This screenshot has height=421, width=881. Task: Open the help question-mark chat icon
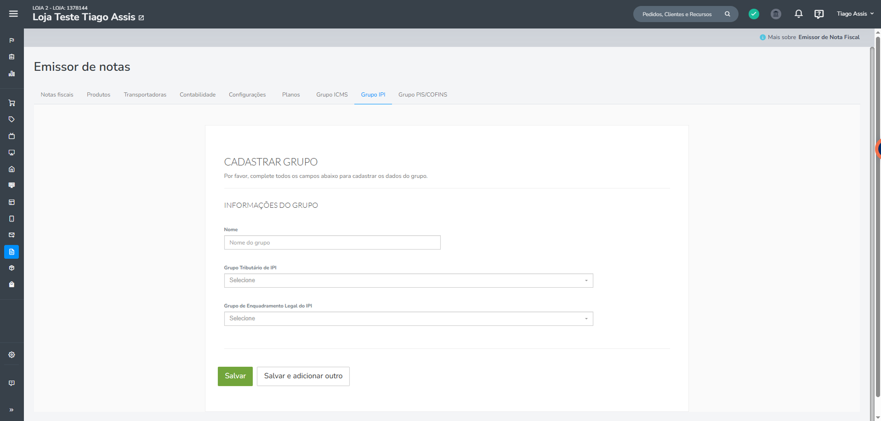[x=819, y=14]
